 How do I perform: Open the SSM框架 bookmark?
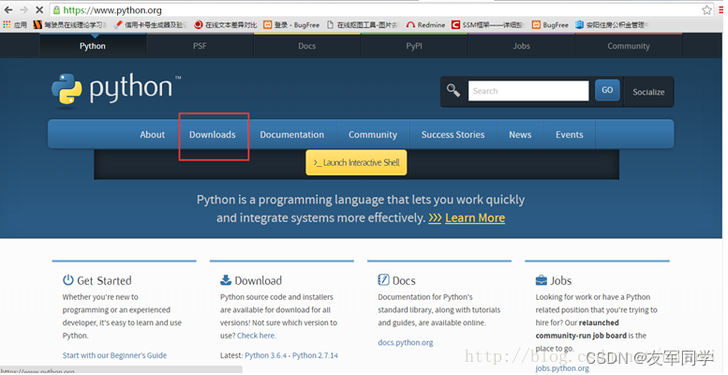tap(488, 24)
